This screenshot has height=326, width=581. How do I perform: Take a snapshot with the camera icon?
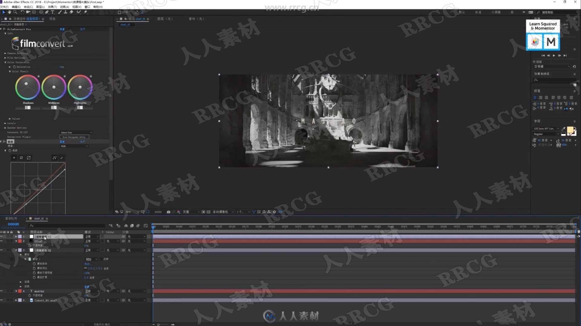click(169, 212)
